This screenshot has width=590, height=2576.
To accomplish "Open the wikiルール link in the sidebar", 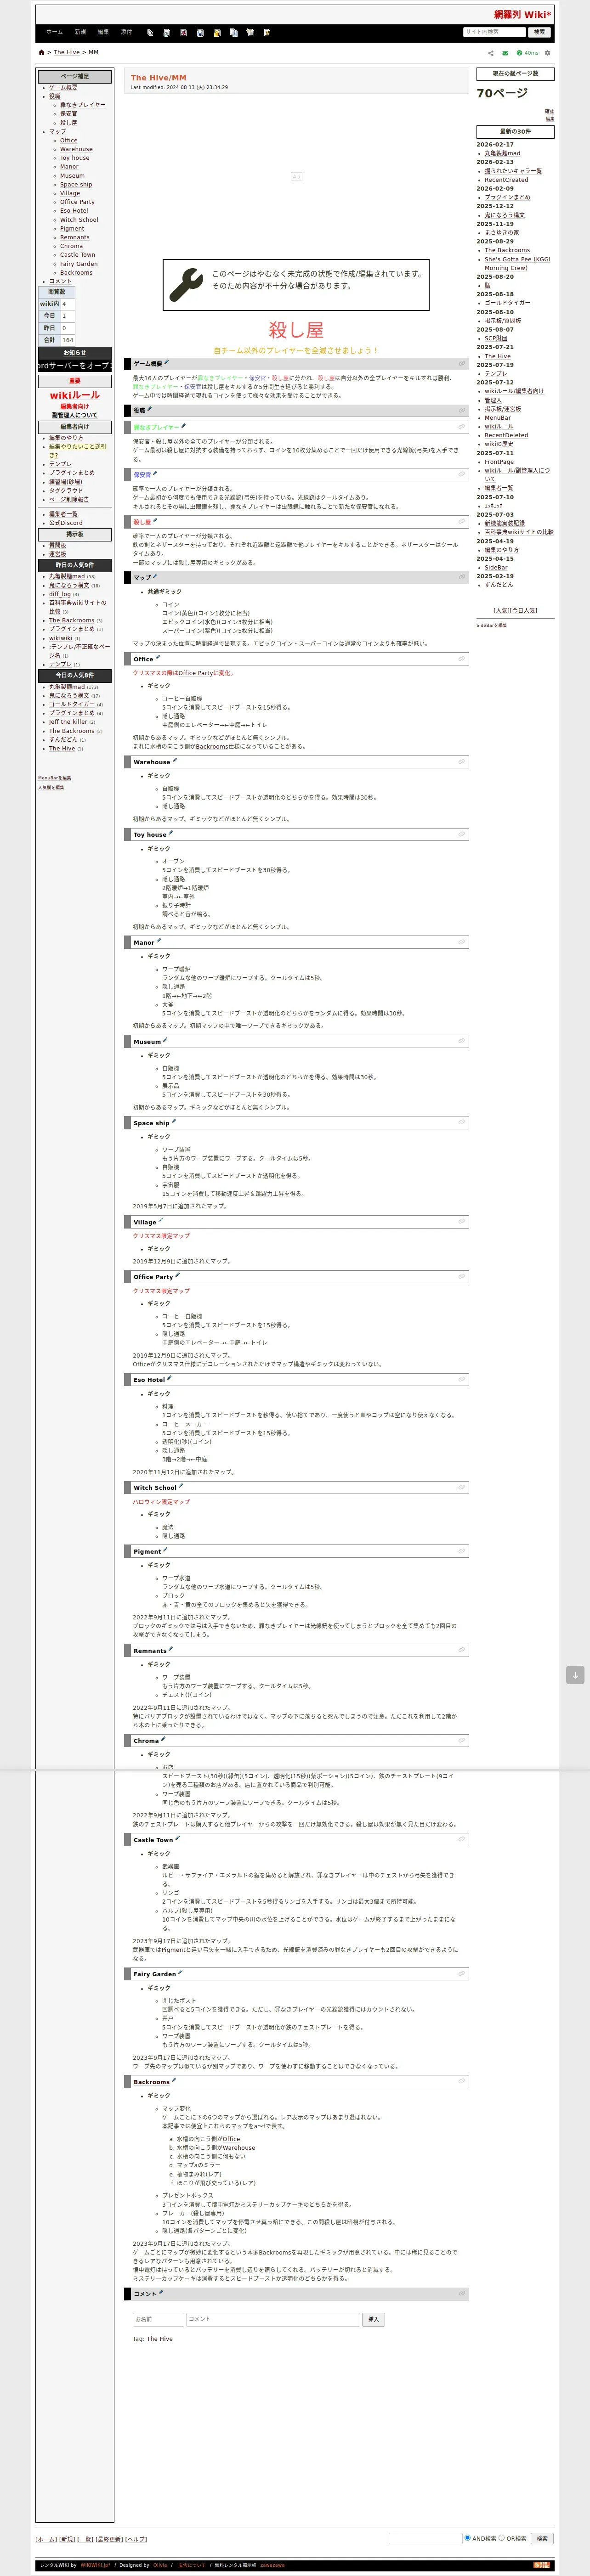I will (75, 395).
